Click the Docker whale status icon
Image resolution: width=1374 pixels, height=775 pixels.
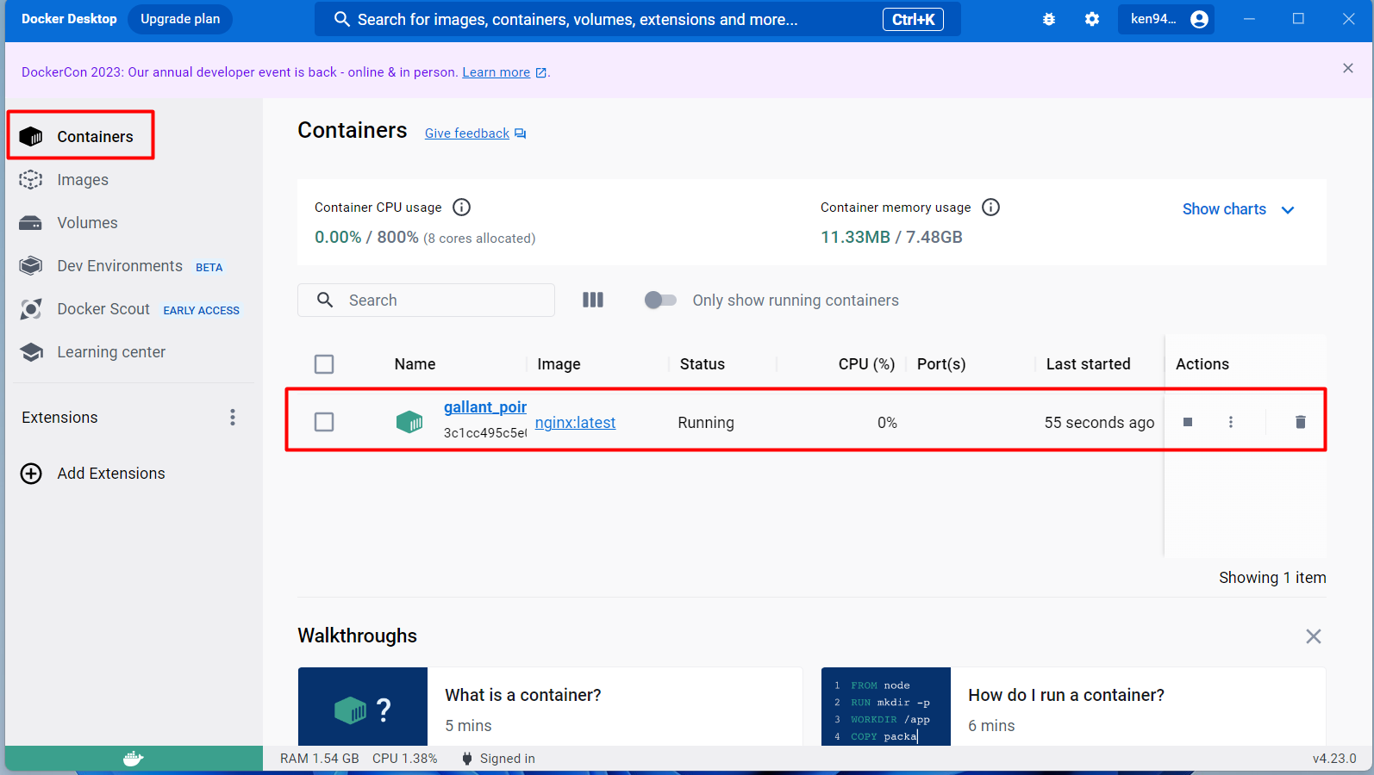click(x=134, y=759)
